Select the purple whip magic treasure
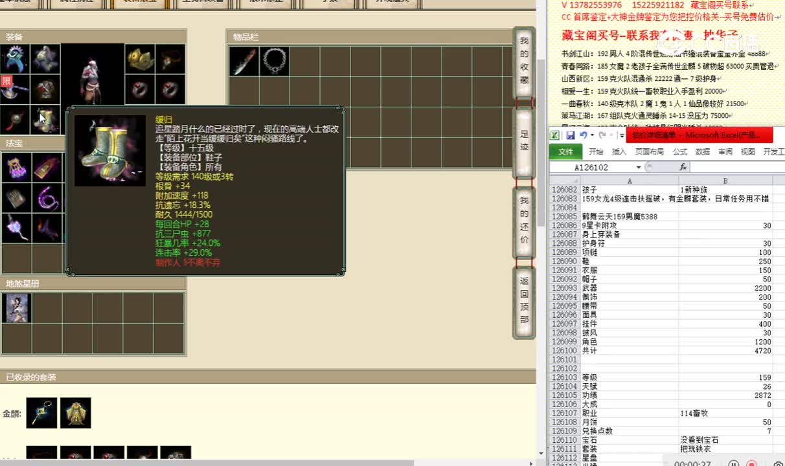The width and height of the screenshot is (785, 466). tap(47, 198)
